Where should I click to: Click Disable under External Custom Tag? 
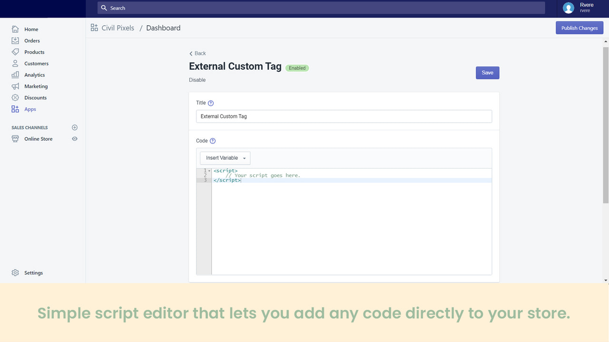pos(197,80)
